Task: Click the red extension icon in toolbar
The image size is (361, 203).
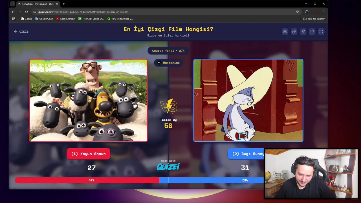Action: tap(317, 12)
